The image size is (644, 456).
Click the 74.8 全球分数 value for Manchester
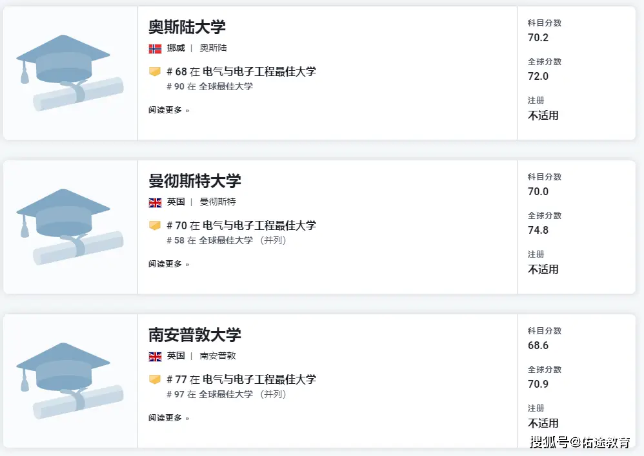click(x=538, y=230)
